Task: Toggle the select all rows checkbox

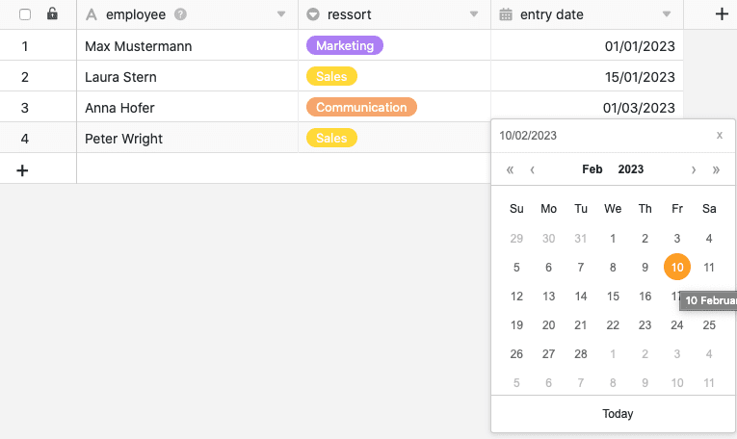Action: pos(25,14)
